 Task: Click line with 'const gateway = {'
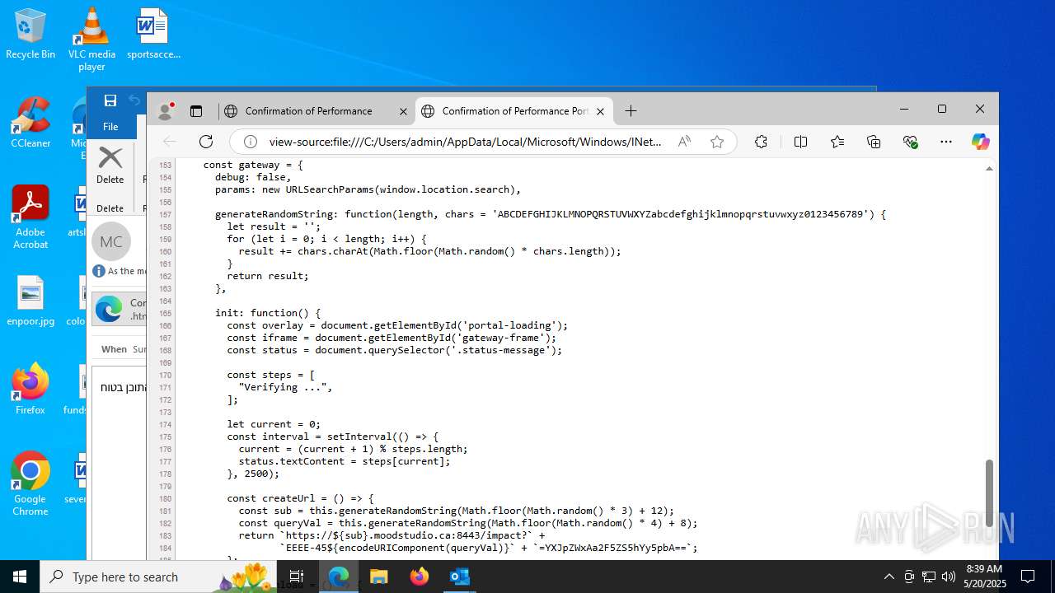253,165
